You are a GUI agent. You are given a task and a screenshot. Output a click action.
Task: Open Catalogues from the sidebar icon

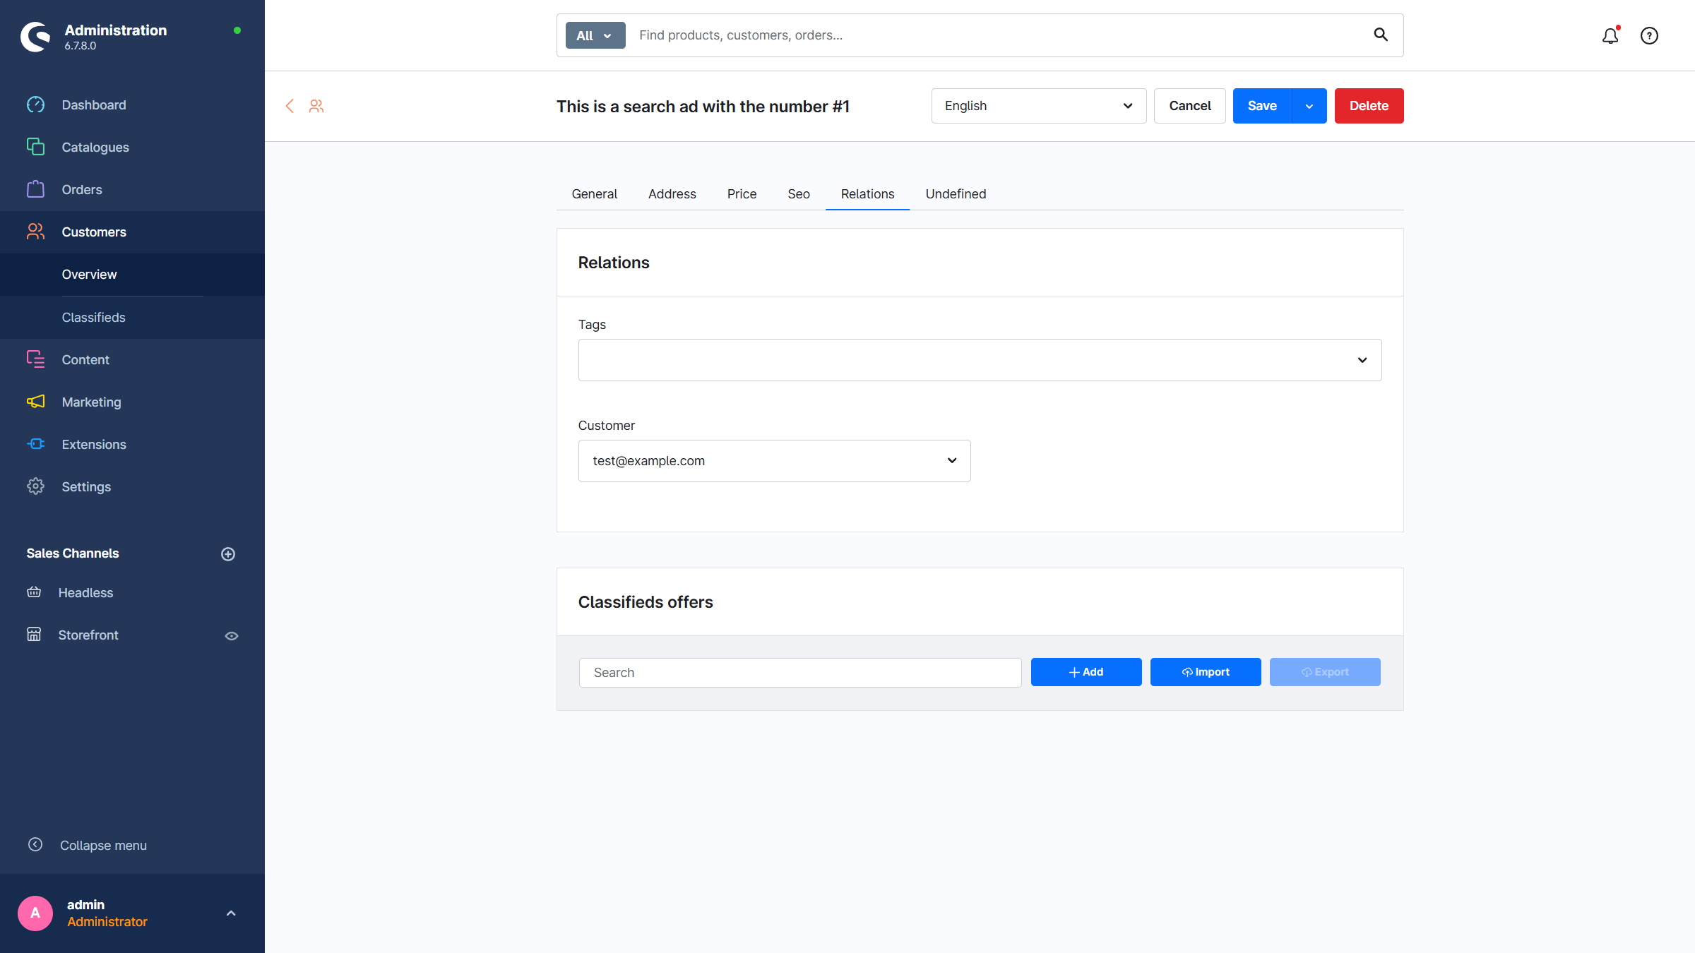35,147
